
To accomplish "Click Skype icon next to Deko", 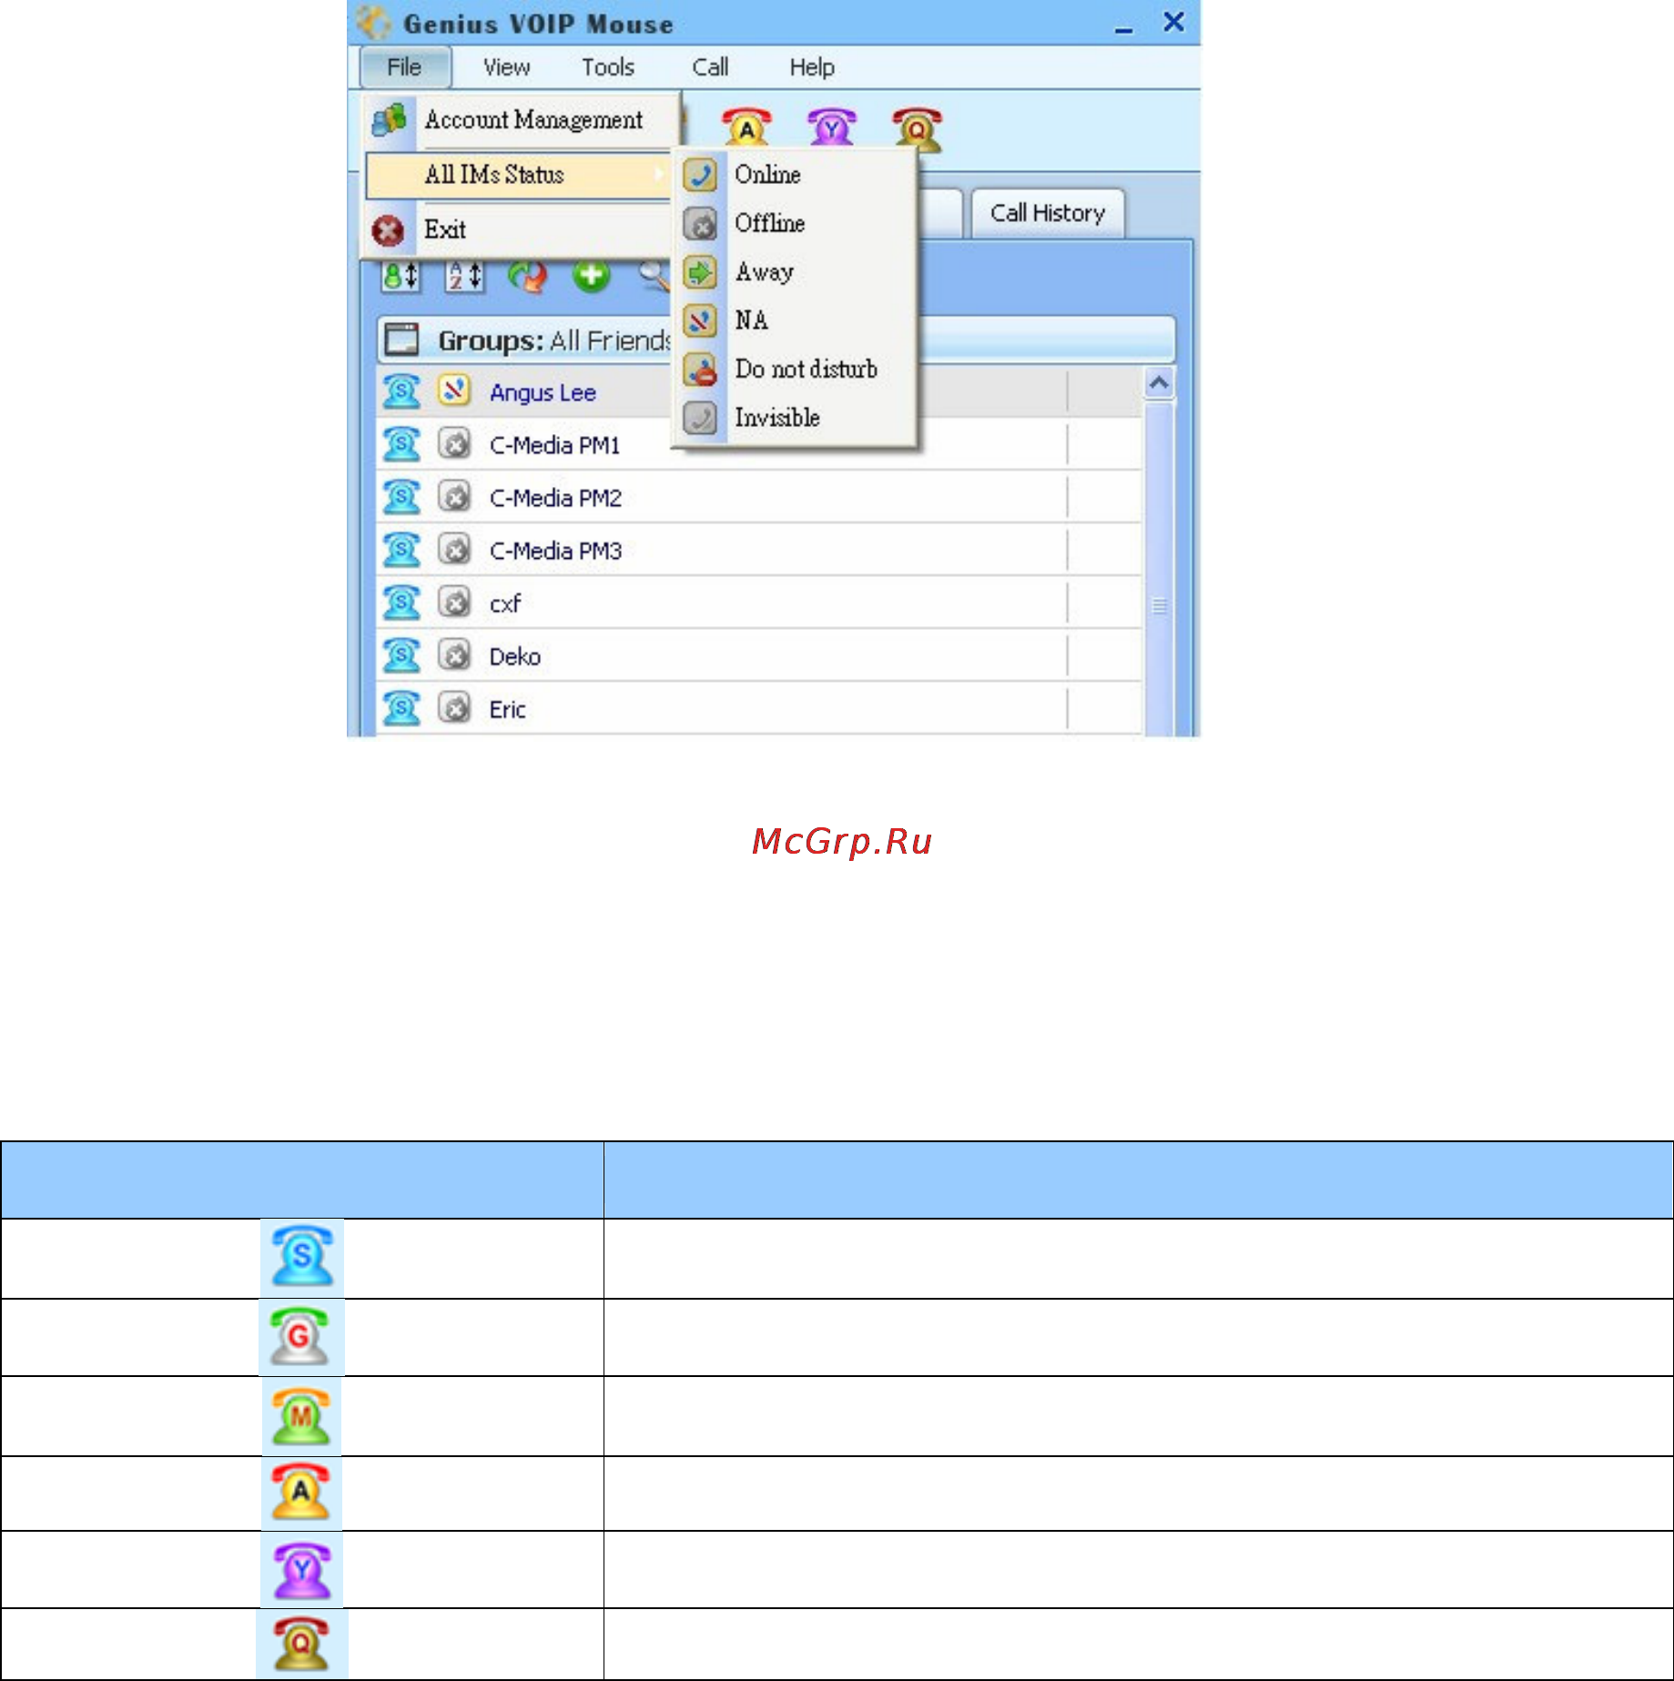I will point(401,655).
